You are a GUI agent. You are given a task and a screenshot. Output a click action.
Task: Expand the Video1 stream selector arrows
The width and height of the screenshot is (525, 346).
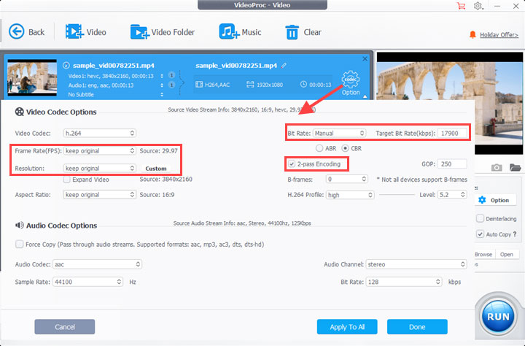click(162, 76)
